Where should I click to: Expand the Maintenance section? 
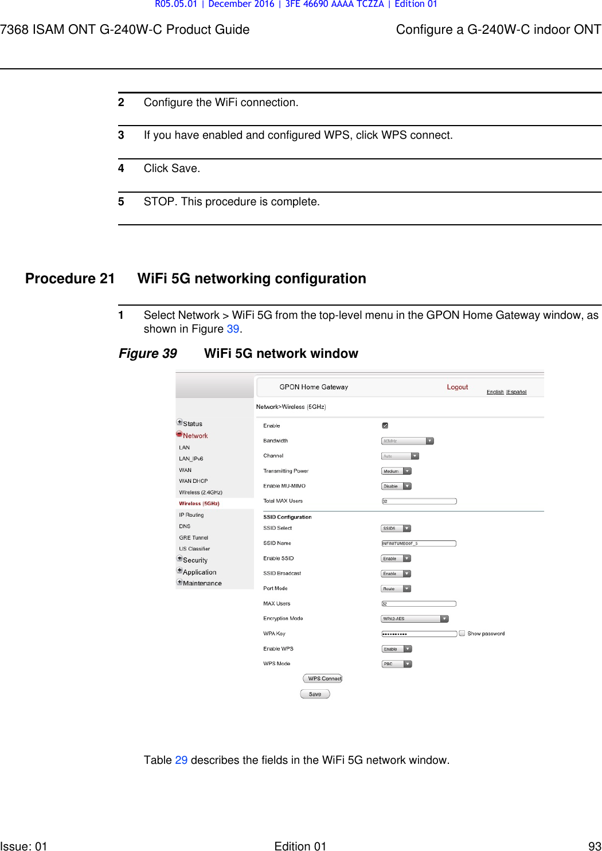click(x=178, y=583)
